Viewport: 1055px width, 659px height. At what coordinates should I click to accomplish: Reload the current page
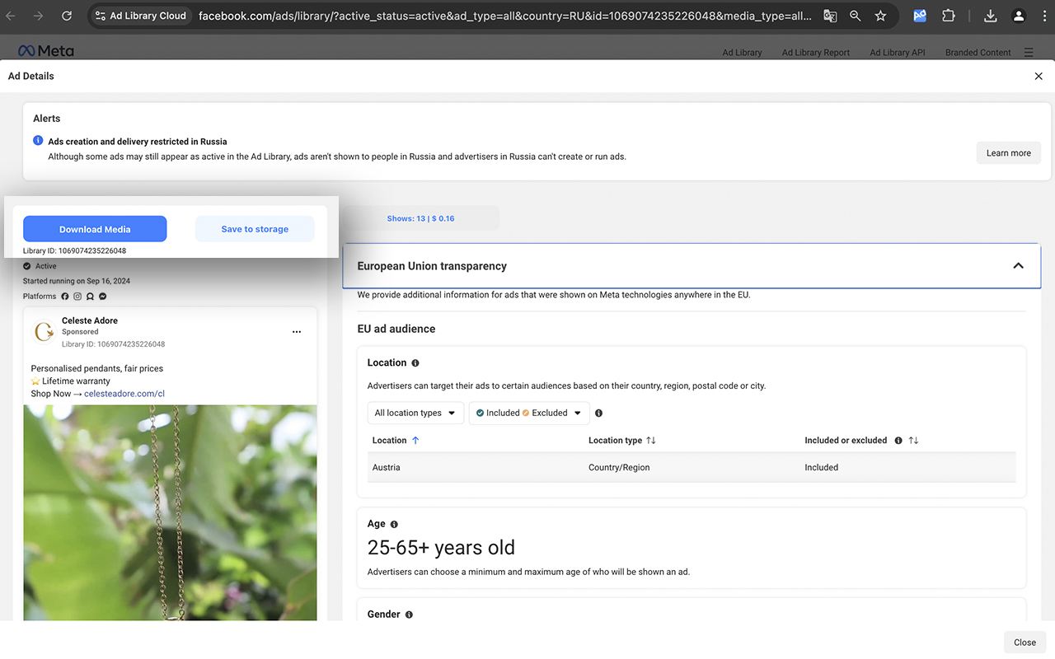[66, 16]
